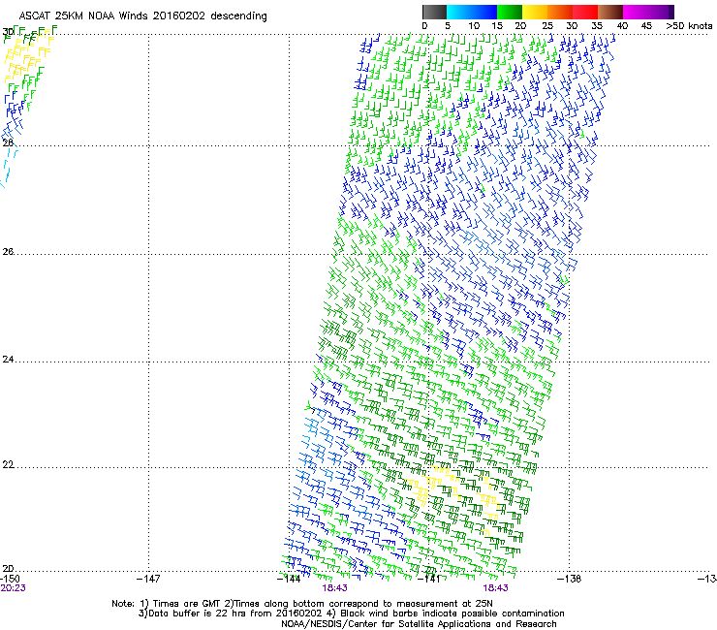Click the latitude label '26'

8,251
